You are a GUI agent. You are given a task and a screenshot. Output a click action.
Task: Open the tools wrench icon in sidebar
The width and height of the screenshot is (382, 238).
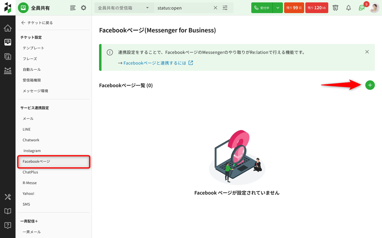pos(8,197)
